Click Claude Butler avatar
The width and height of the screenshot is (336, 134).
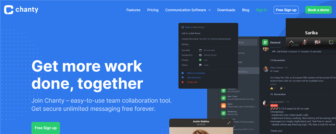click(x=266, y=103)
